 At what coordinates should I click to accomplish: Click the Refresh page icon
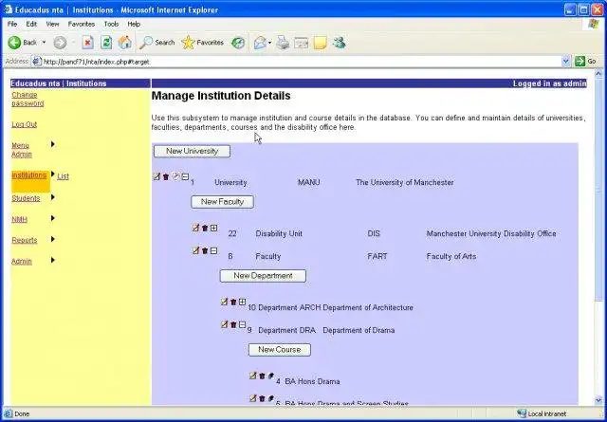coord(106,43)
